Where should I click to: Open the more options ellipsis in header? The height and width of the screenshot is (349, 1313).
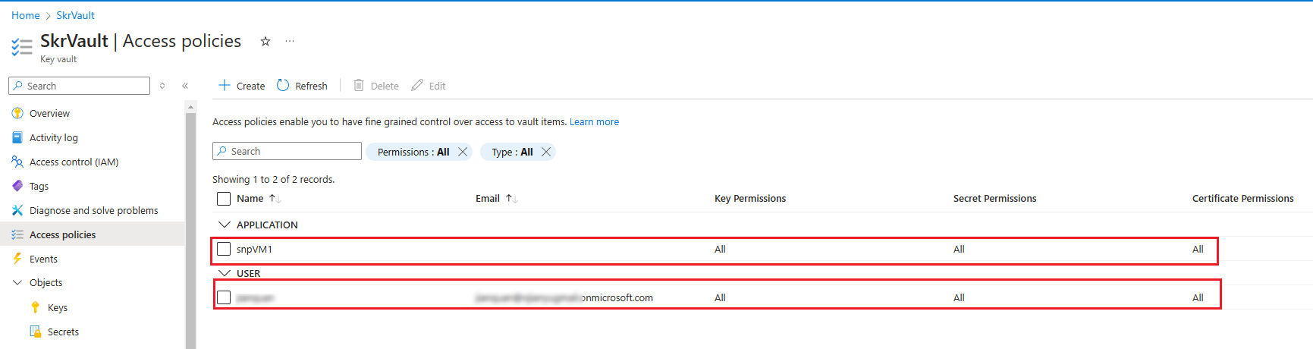(290, 42)
